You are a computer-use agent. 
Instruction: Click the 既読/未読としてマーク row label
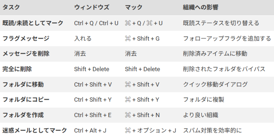(x=33, y=23)
